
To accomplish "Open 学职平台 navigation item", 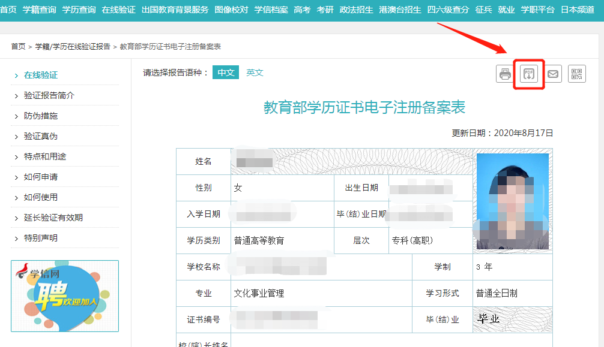I will pyautogui.click(x=538, y=10).
